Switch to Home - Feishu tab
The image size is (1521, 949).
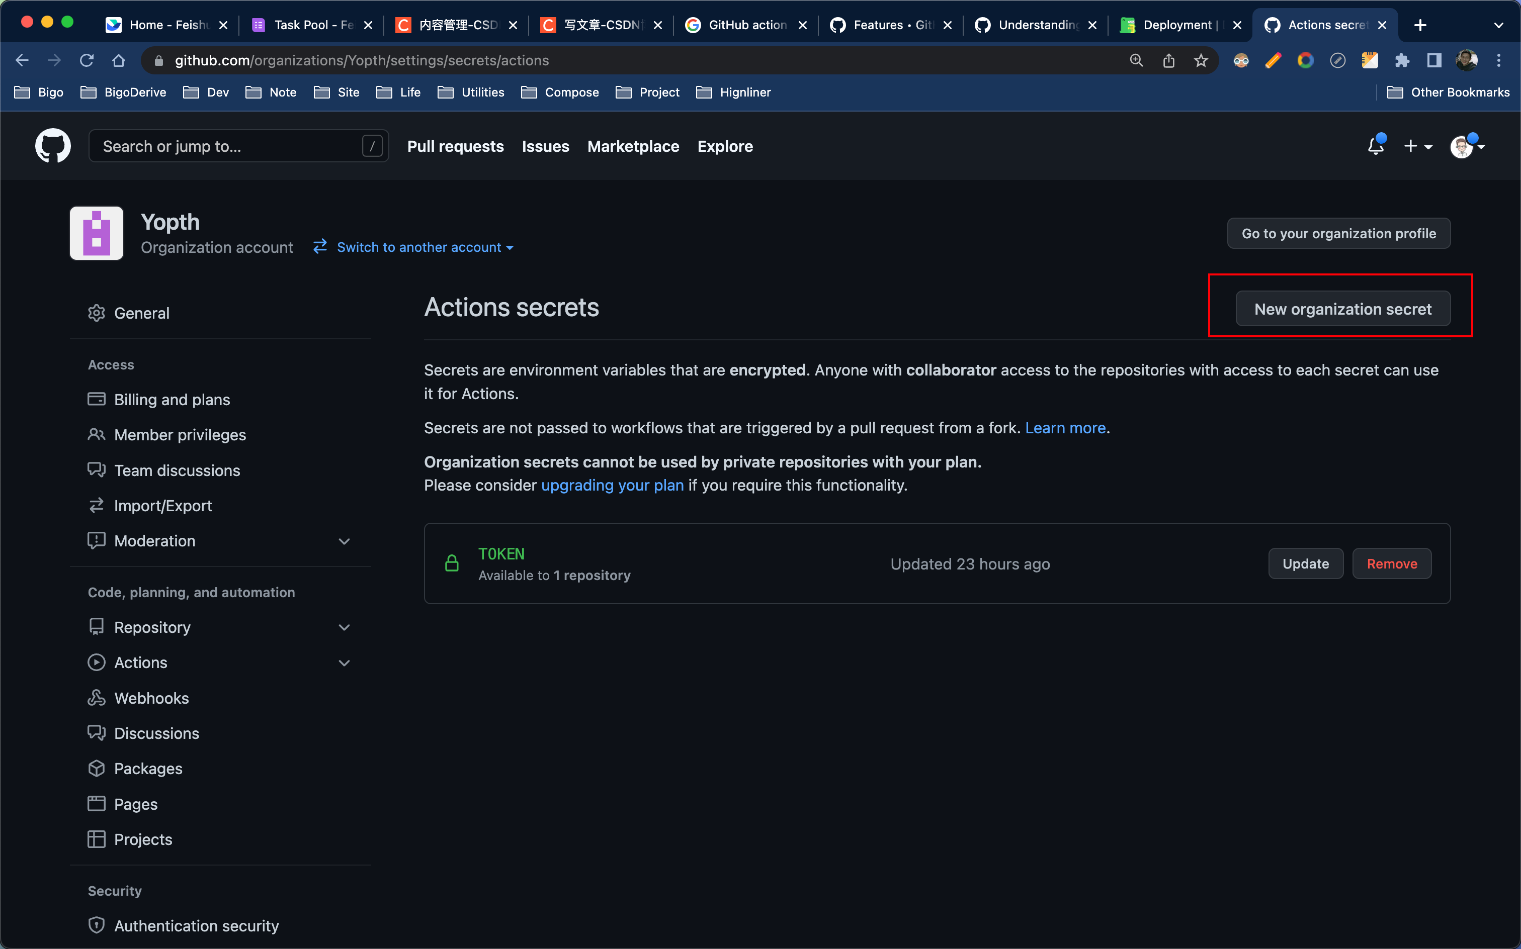tap(166, 25)
